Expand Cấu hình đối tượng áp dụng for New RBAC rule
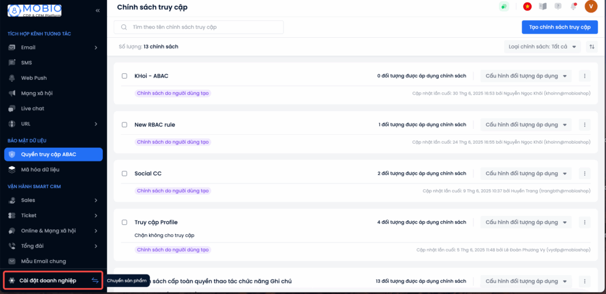 (526, 125)
